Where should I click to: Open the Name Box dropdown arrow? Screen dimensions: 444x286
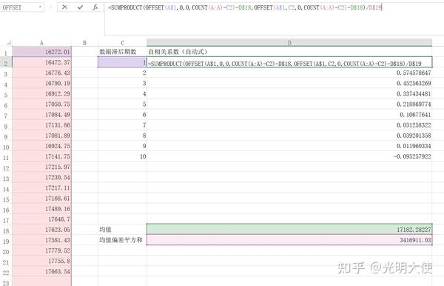point(40,7)
